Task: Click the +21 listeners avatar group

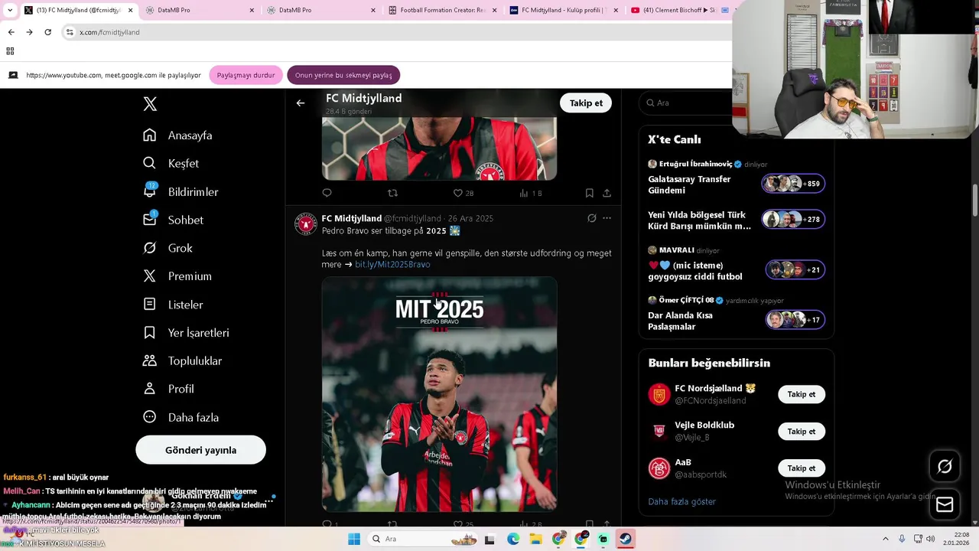Action: pos(795,269)
